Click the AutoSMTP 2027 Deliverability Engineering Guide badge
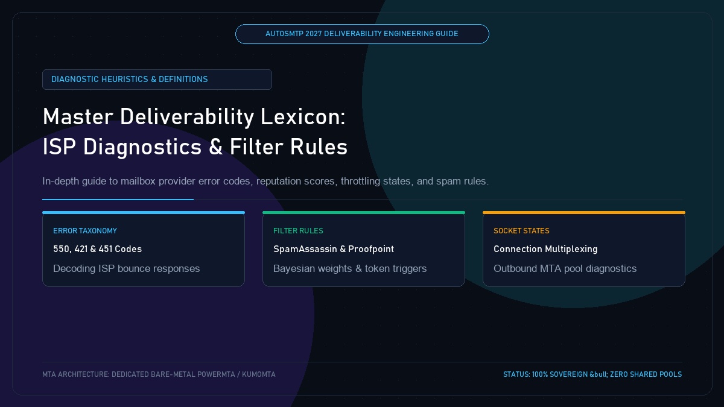724x407 pixels. pyautogui.click(x=362, y=34)
